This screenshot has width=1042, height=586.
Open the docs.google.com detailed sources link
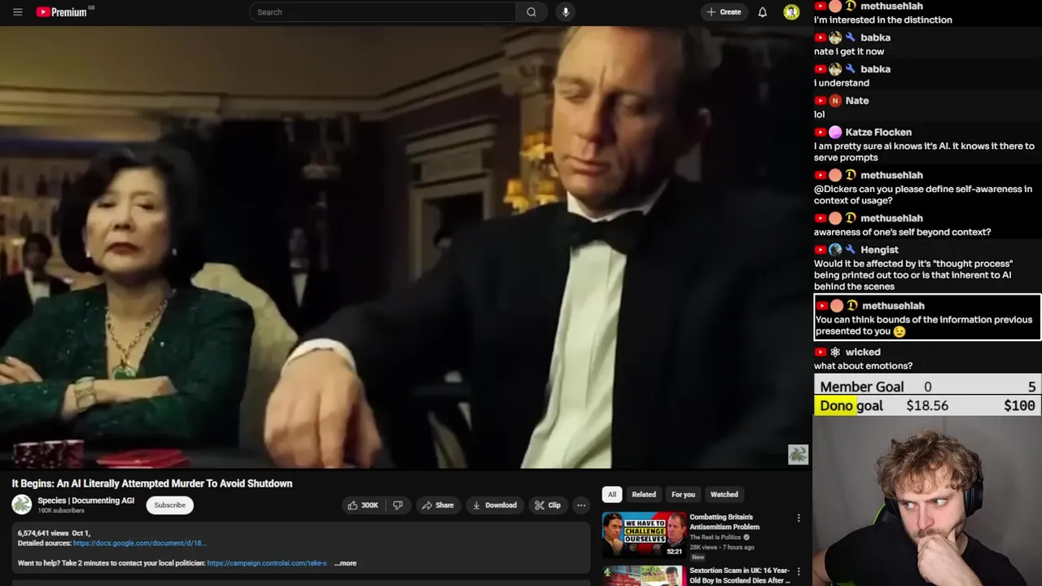(x=139, y=543)
